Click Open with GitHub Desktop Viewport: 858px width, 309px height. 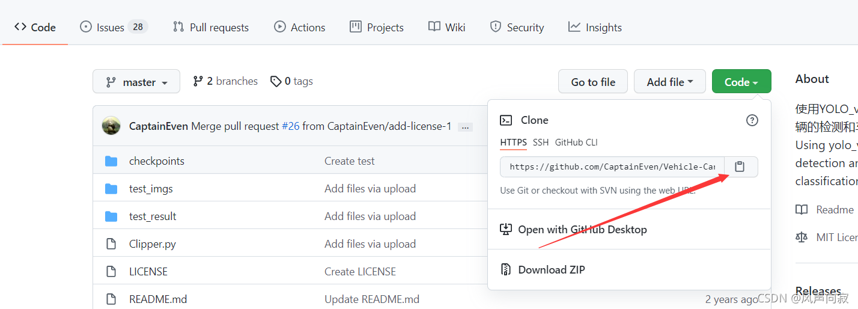583,230
